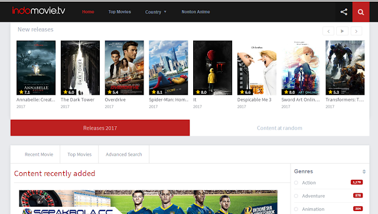
Task: Click the Overdrive title link
Action: pos(115,100)
